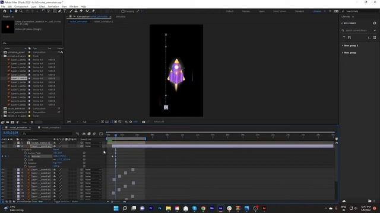Viewport: 380px width, 213px height.
Task: Switch to rocket_animation 2 timeline tab
Action: tap(51, 128)
